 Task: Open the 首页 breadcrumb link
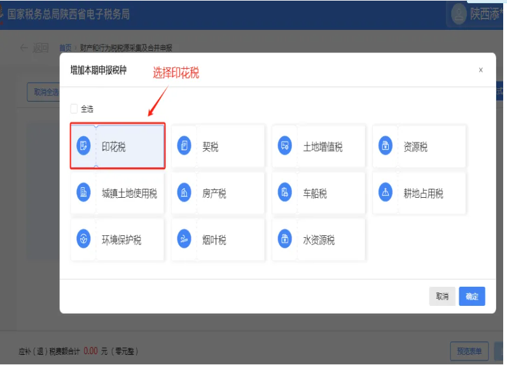click(x=65, y=48)
